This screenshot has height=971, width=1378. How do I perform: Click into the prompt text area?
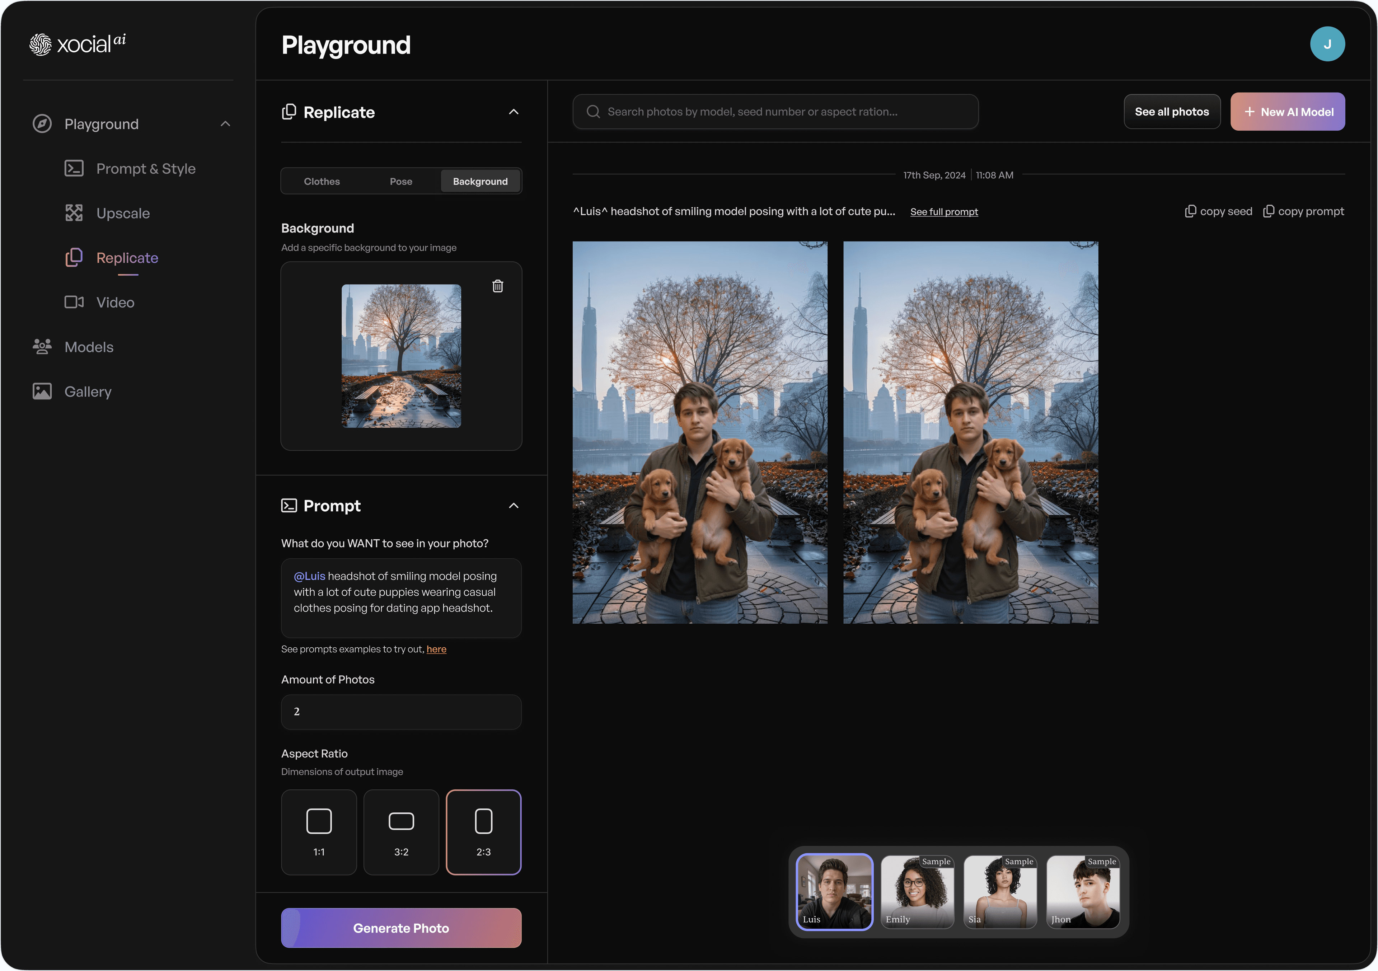pos(401,598)
